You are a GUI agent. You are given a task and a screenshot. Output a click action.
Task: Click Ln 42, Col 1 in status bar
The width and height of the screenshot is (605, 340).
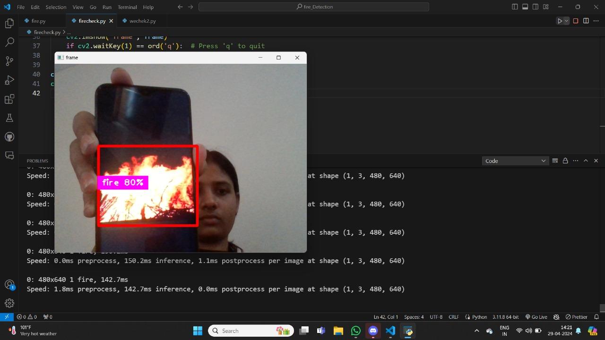pyautogui.click(x=386, y=317)
